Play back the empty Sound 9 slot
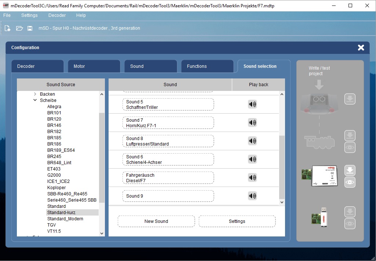 click(x=252, y=196)
